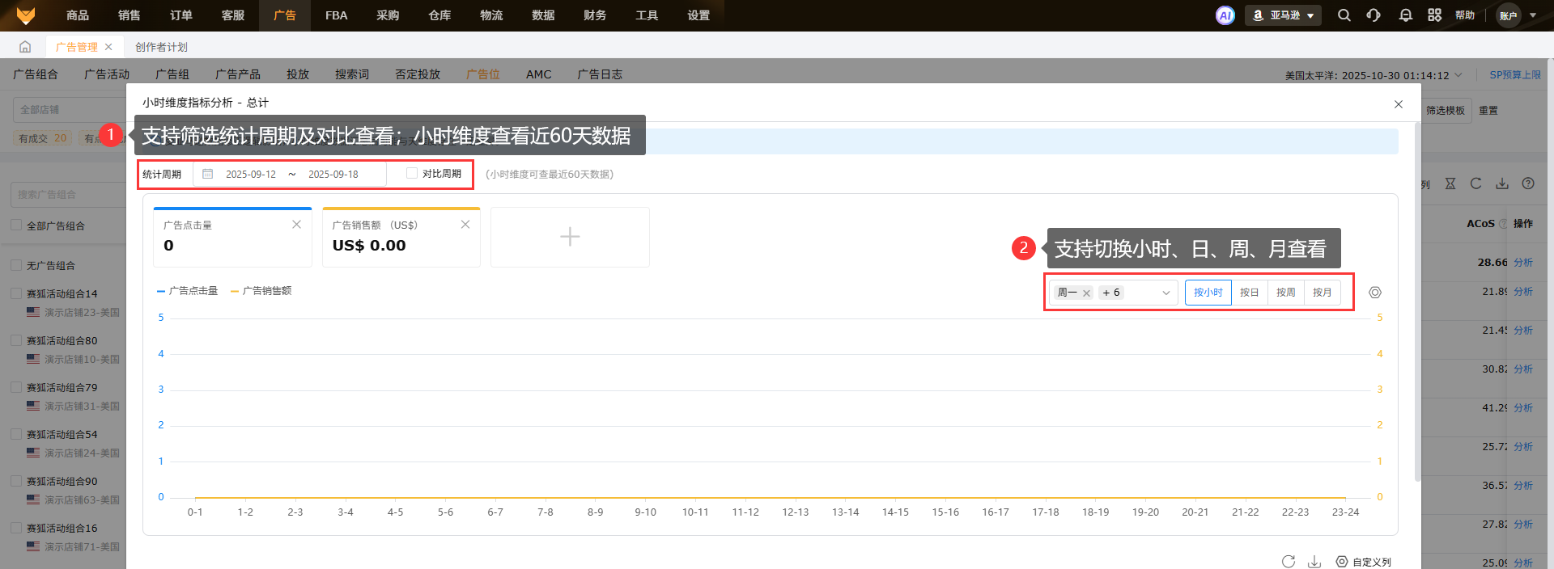Close the 广告管理 tab with its X
This screenshot has height=569, width=1554.
[108, 47]
